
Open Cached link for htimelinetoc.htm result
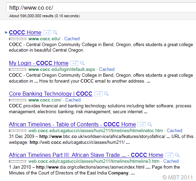(174, 131)
